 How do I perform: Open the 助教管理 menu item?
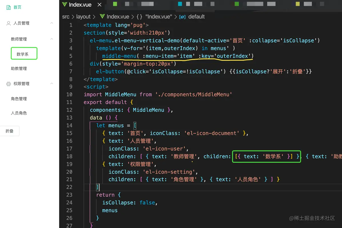pos(19,68)
